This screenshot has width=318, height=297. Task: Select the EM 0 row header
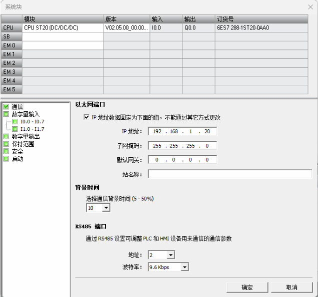(x=11, y=45)
